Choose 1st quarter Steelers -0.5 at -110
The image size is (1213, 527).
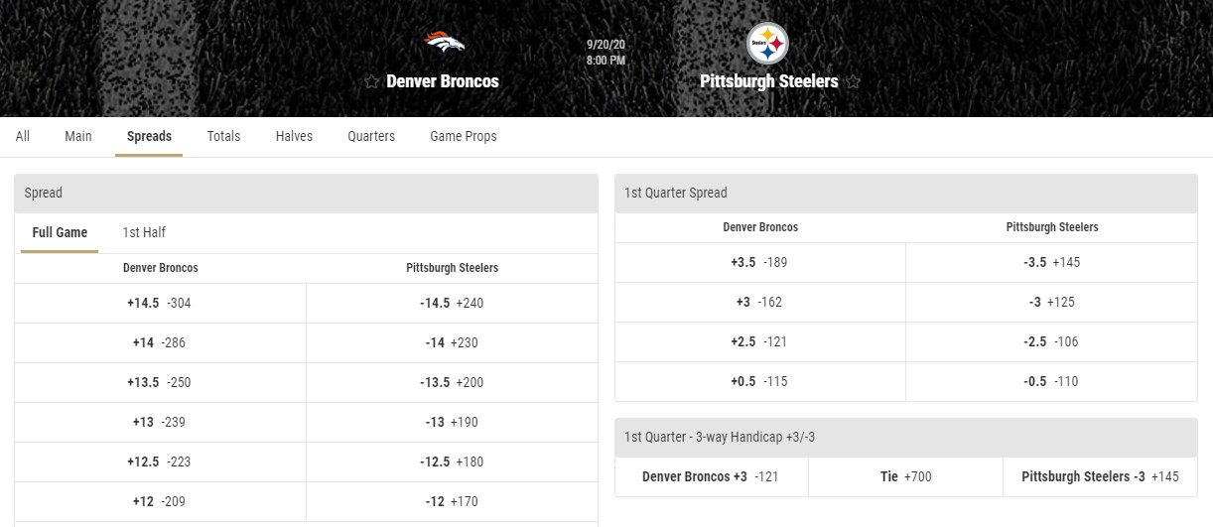[1051, 381]
